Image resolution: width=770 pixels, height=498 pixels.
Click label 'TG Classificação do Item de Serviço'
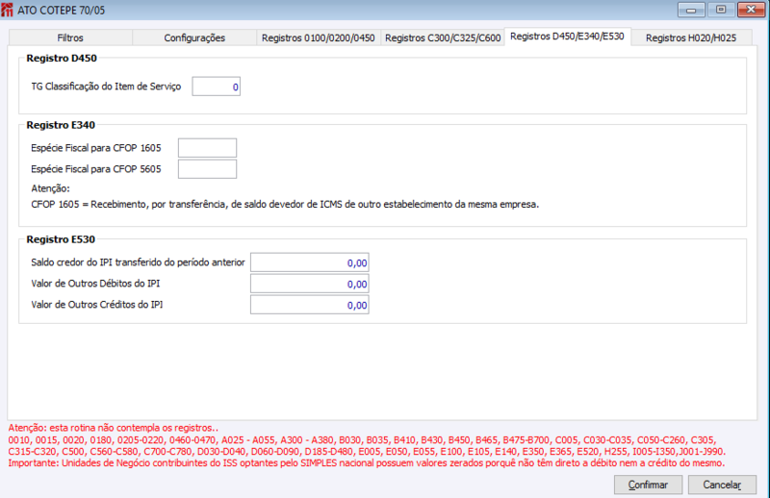106,87
